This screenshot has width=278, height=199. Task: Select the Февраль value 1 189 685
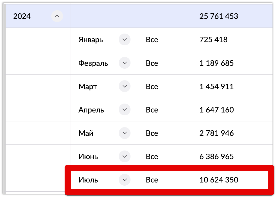click(217, 63)
